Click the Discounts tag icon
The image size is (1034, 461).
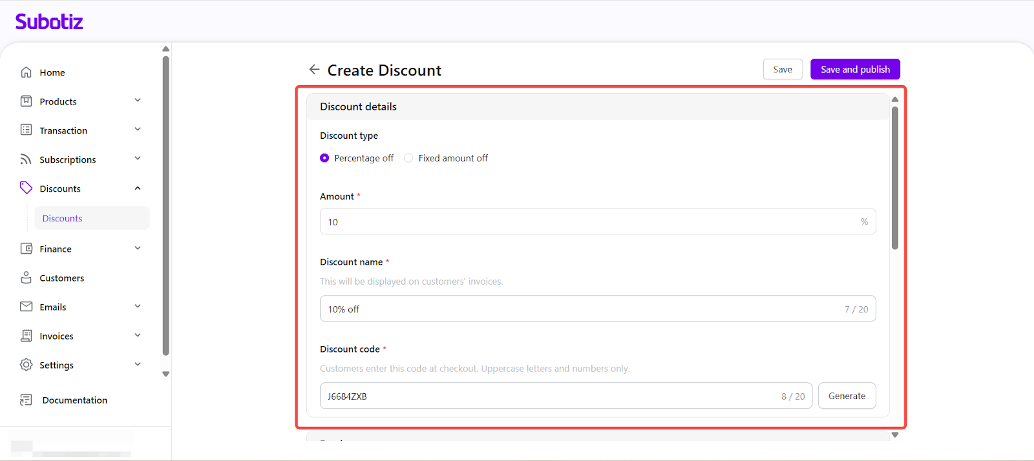tap(26, 188)
